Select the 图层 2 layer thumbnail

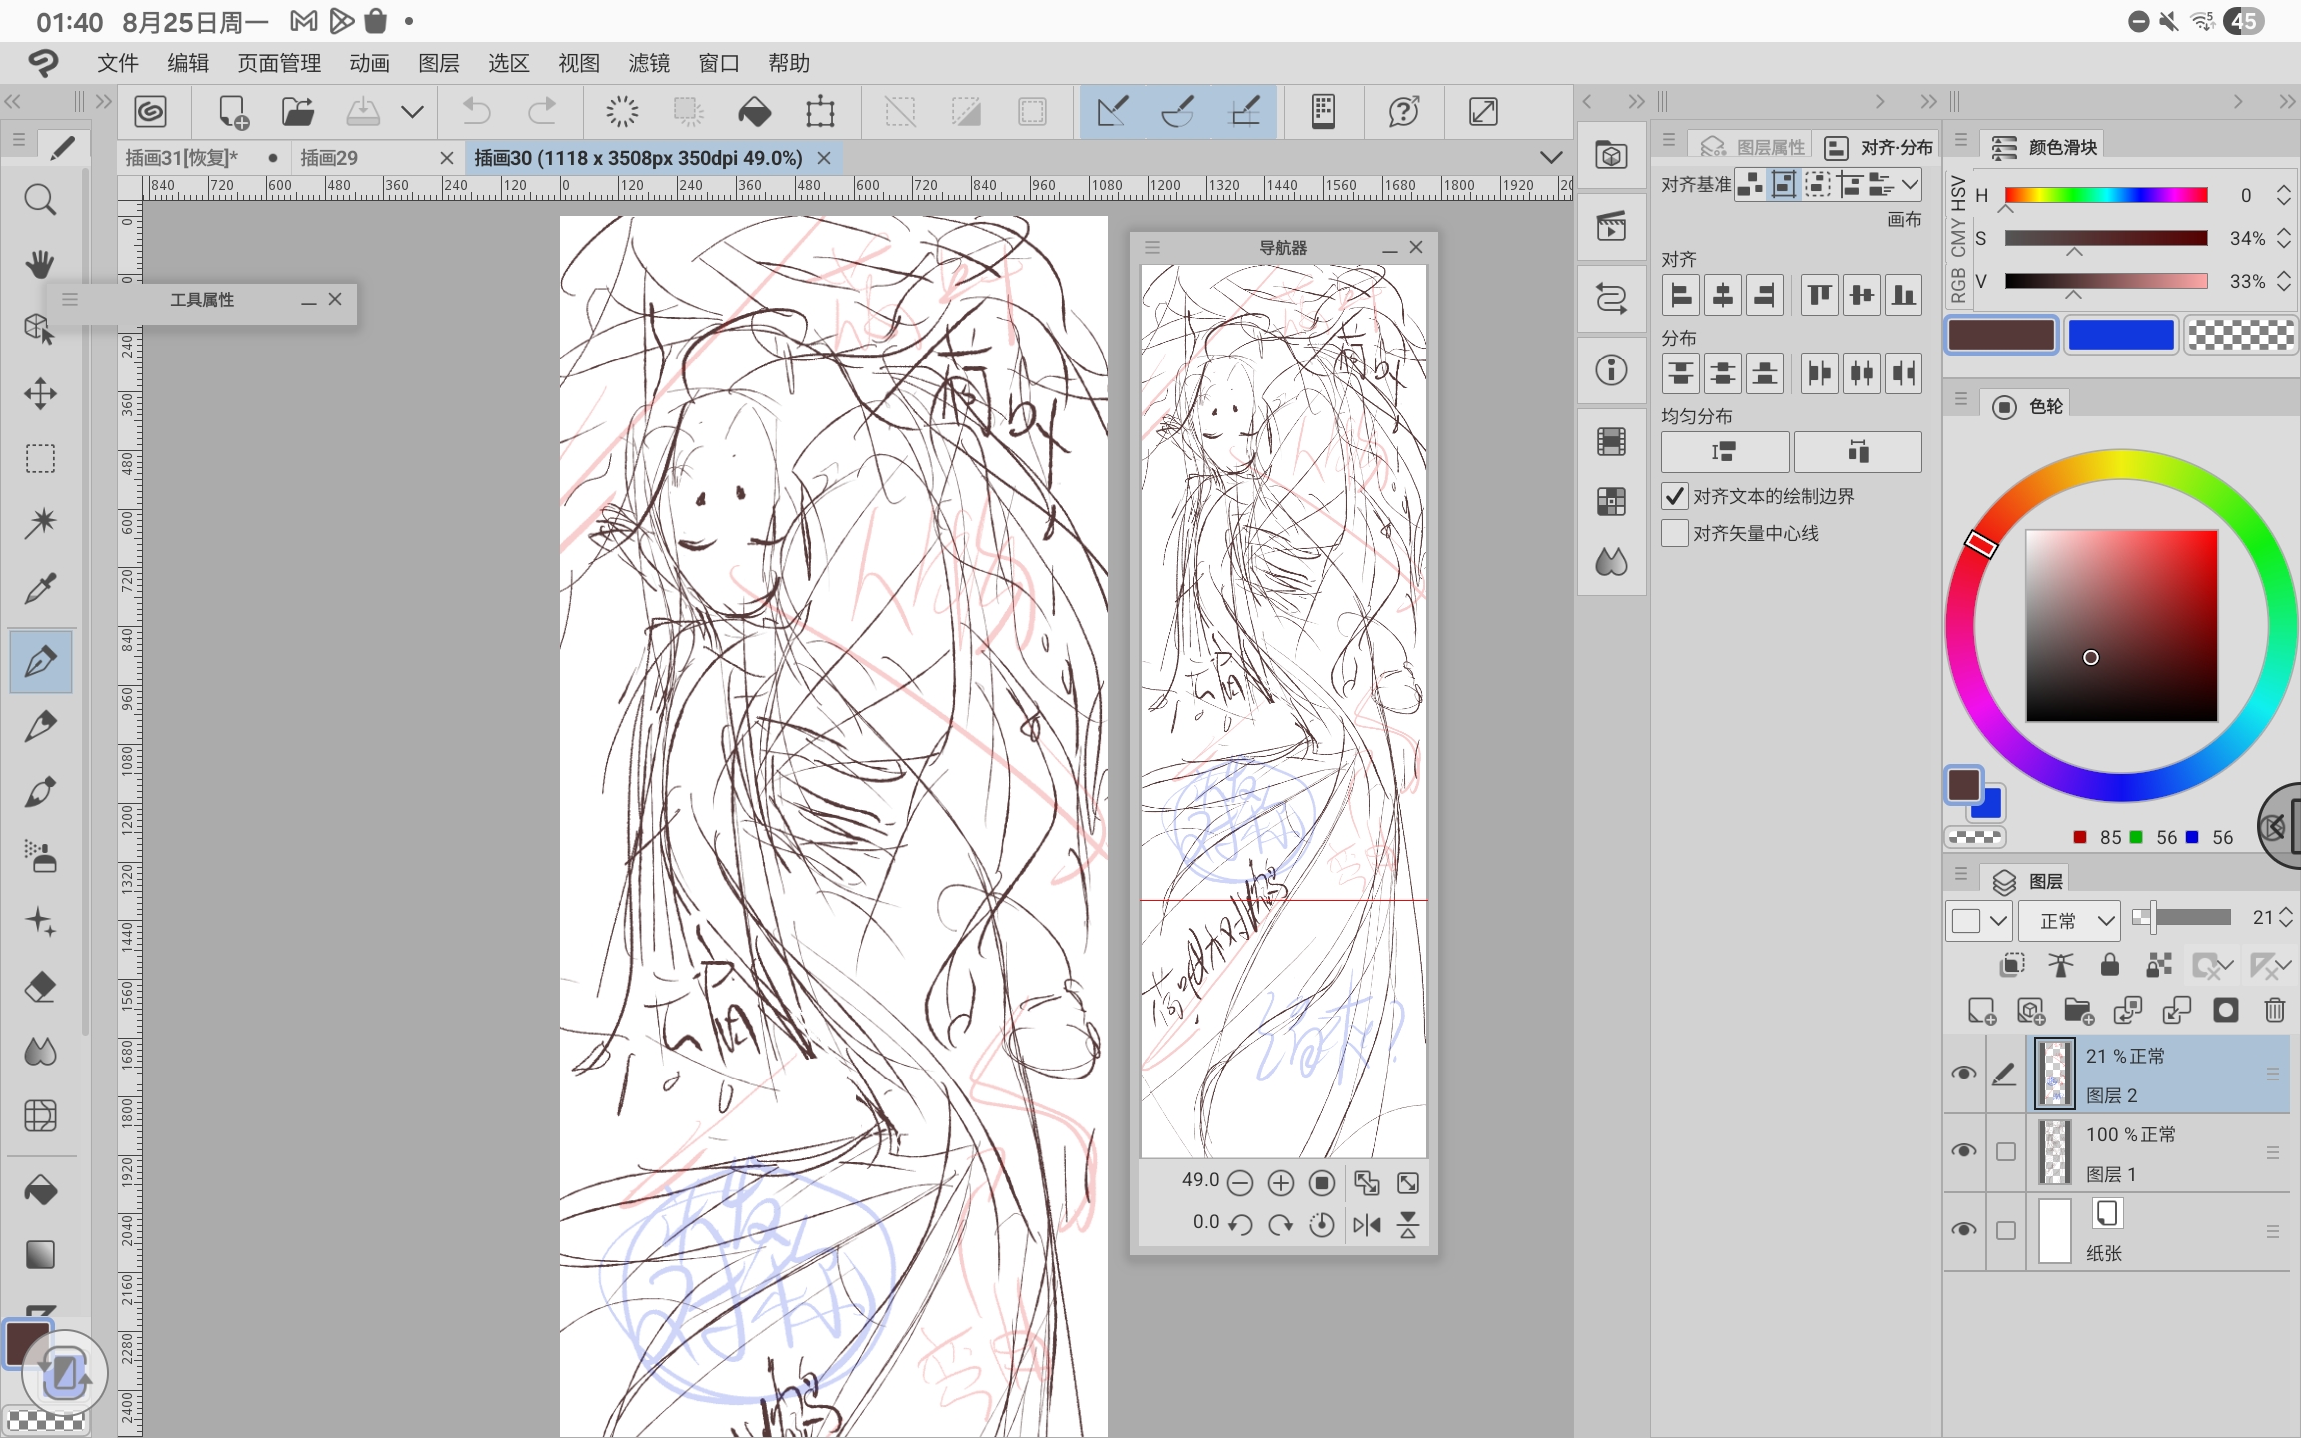[x=2054, y=1075]
